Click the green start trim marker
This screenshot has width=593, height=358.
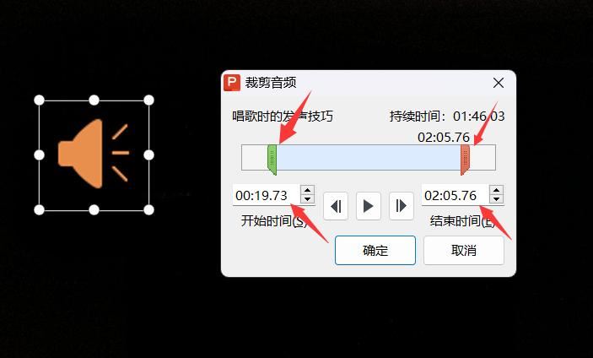(272, 160)
